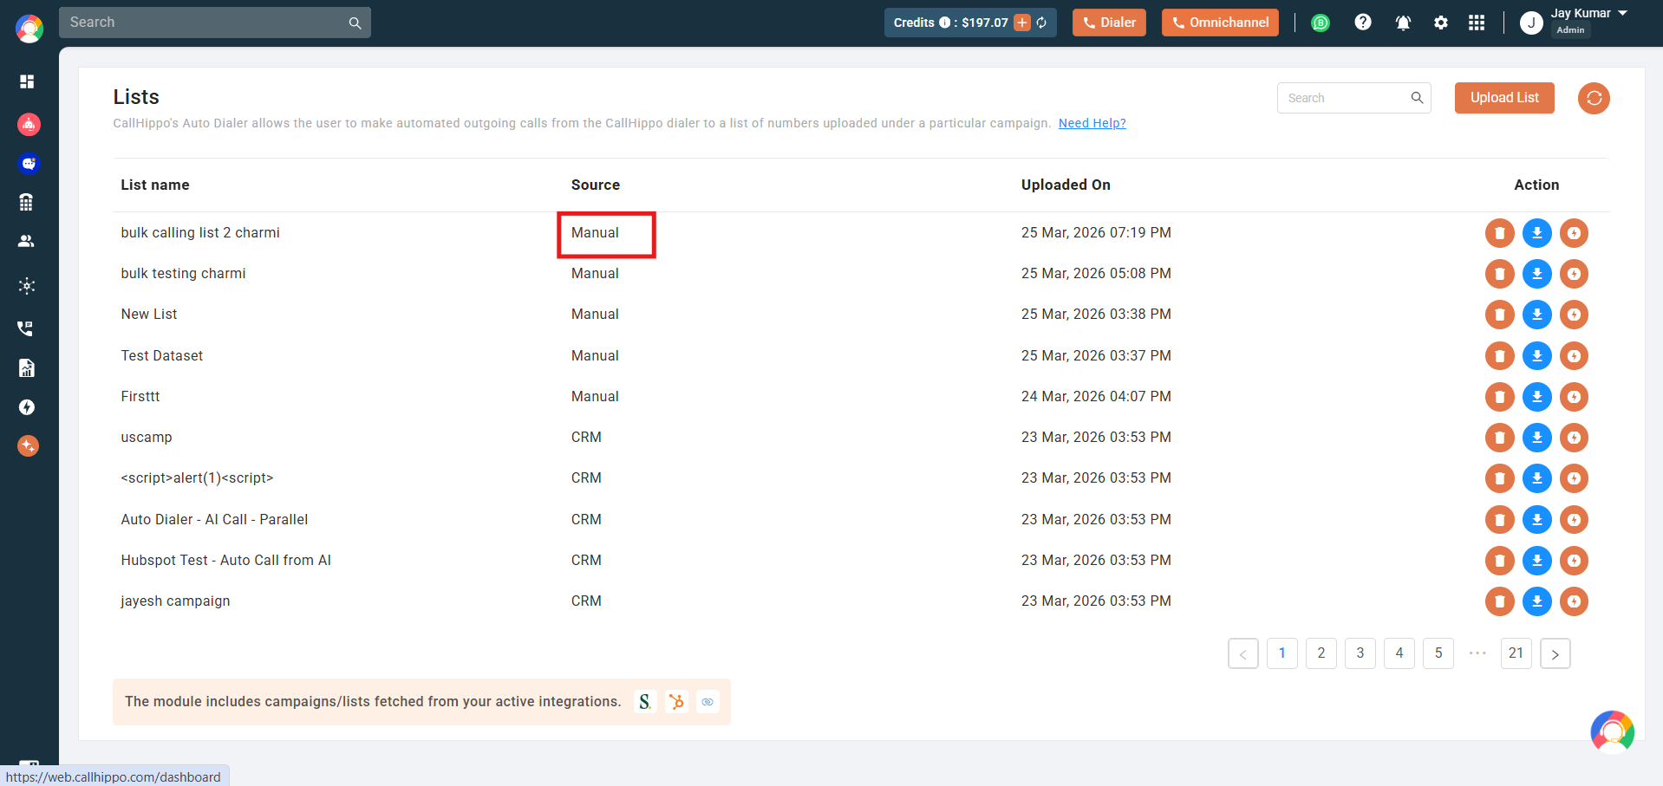Screen dimensions: 1663x786
Task: Jump to last page 21
Action: coord(1516,653)
